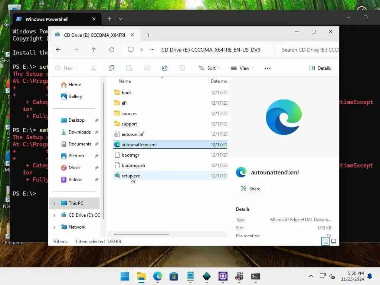Click the Delete trash icon
380x285 pixels.
[183, 68]
